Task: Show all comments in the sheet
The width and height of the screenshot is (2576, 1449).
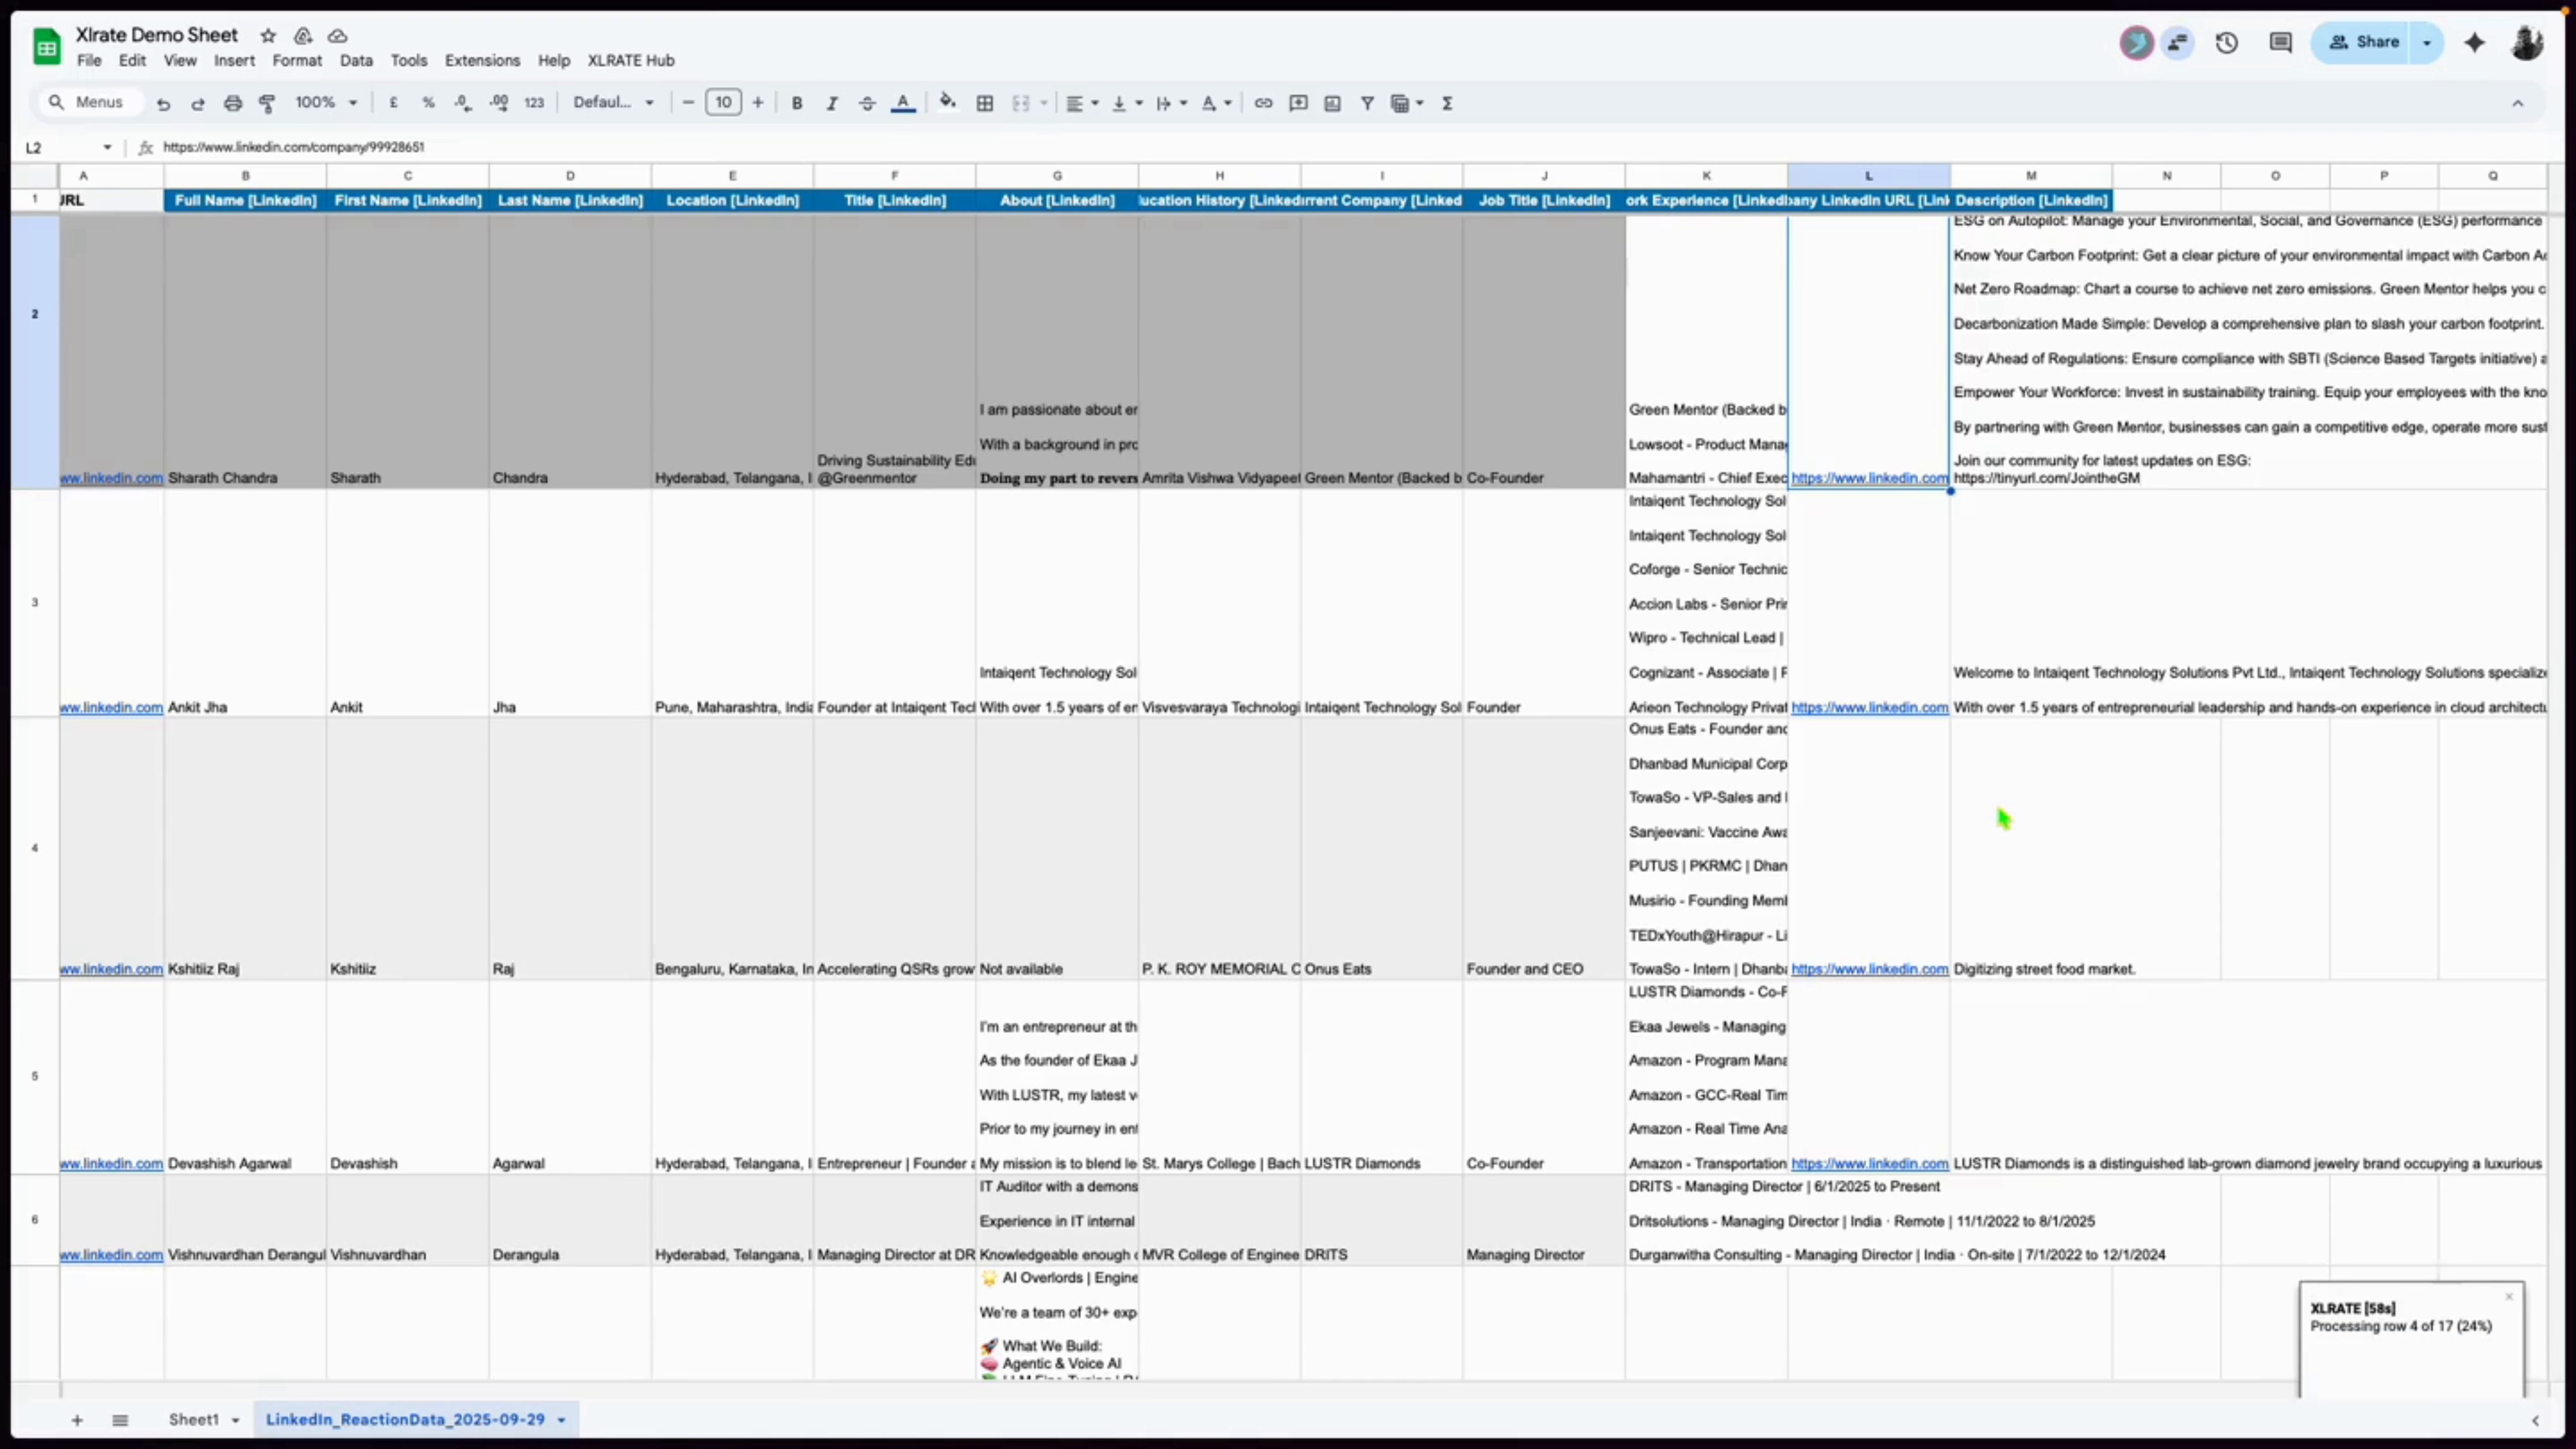Action: pyautogui.click(x=2280, y=42)
